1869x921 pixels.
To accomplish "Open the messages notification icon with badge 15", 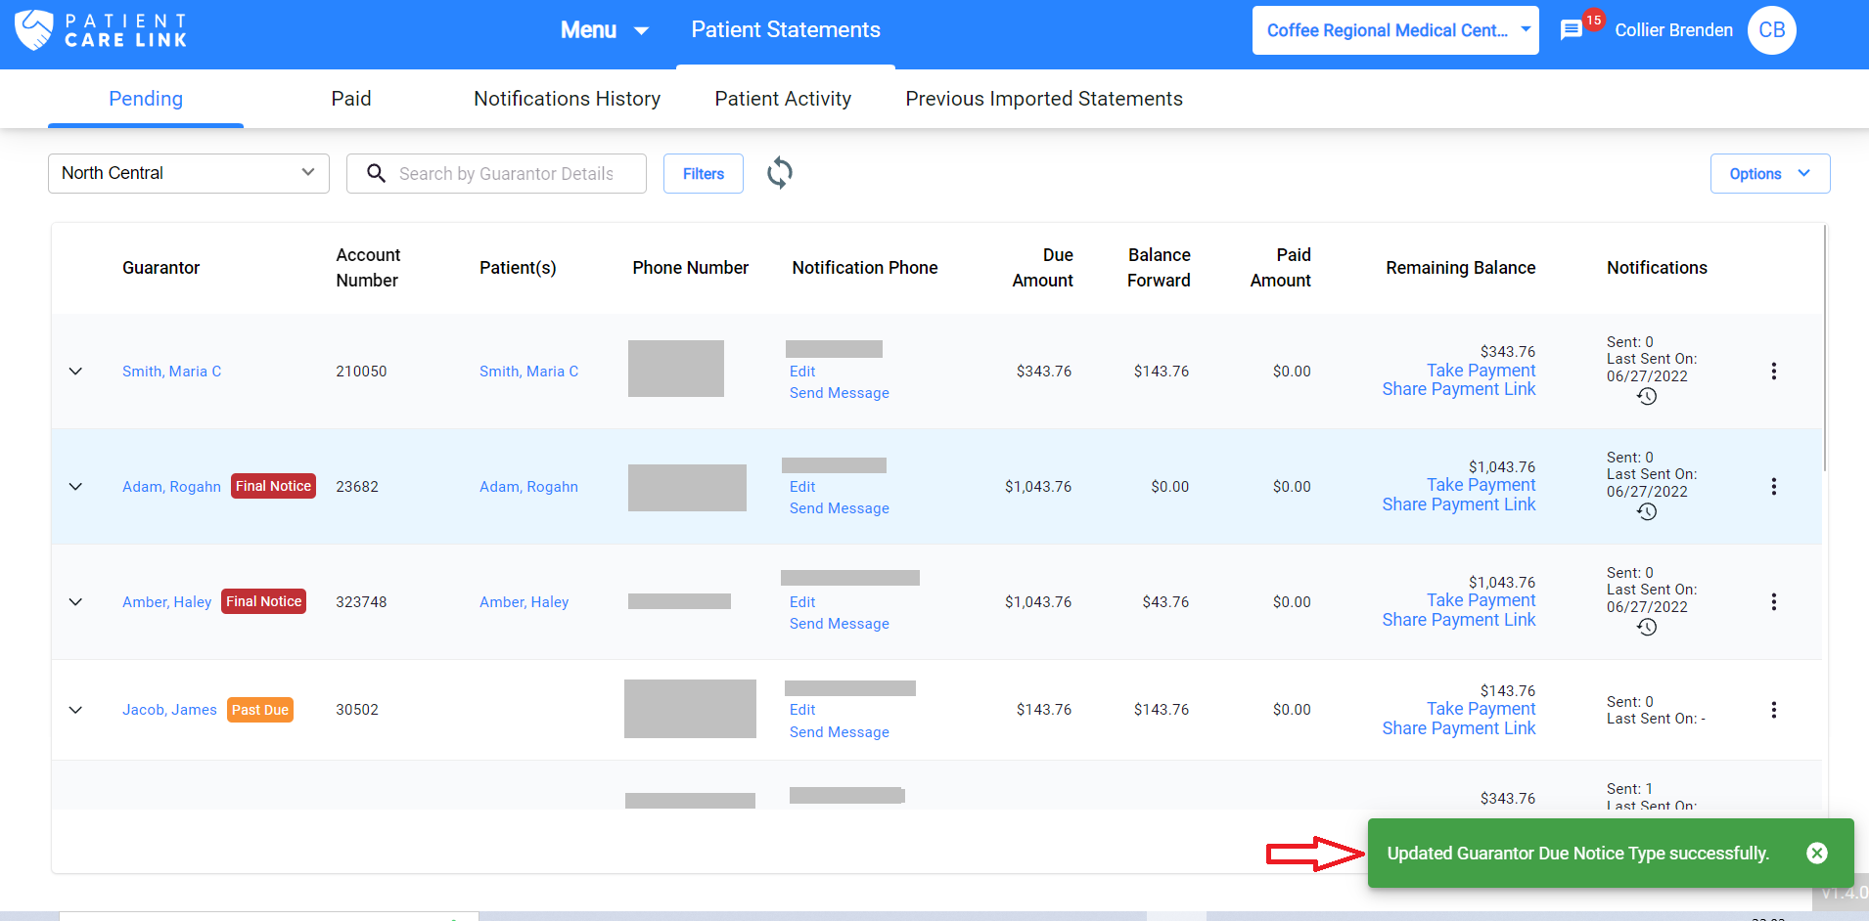I will click(x=1572, y=30).
